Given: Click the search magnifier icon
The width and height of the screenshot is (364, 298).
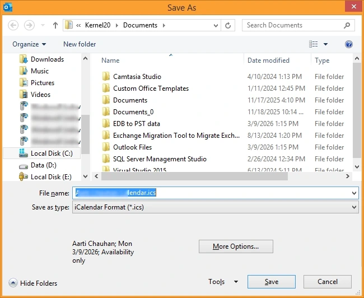Looking at the screenshot, I should click(x=347, y=25).
